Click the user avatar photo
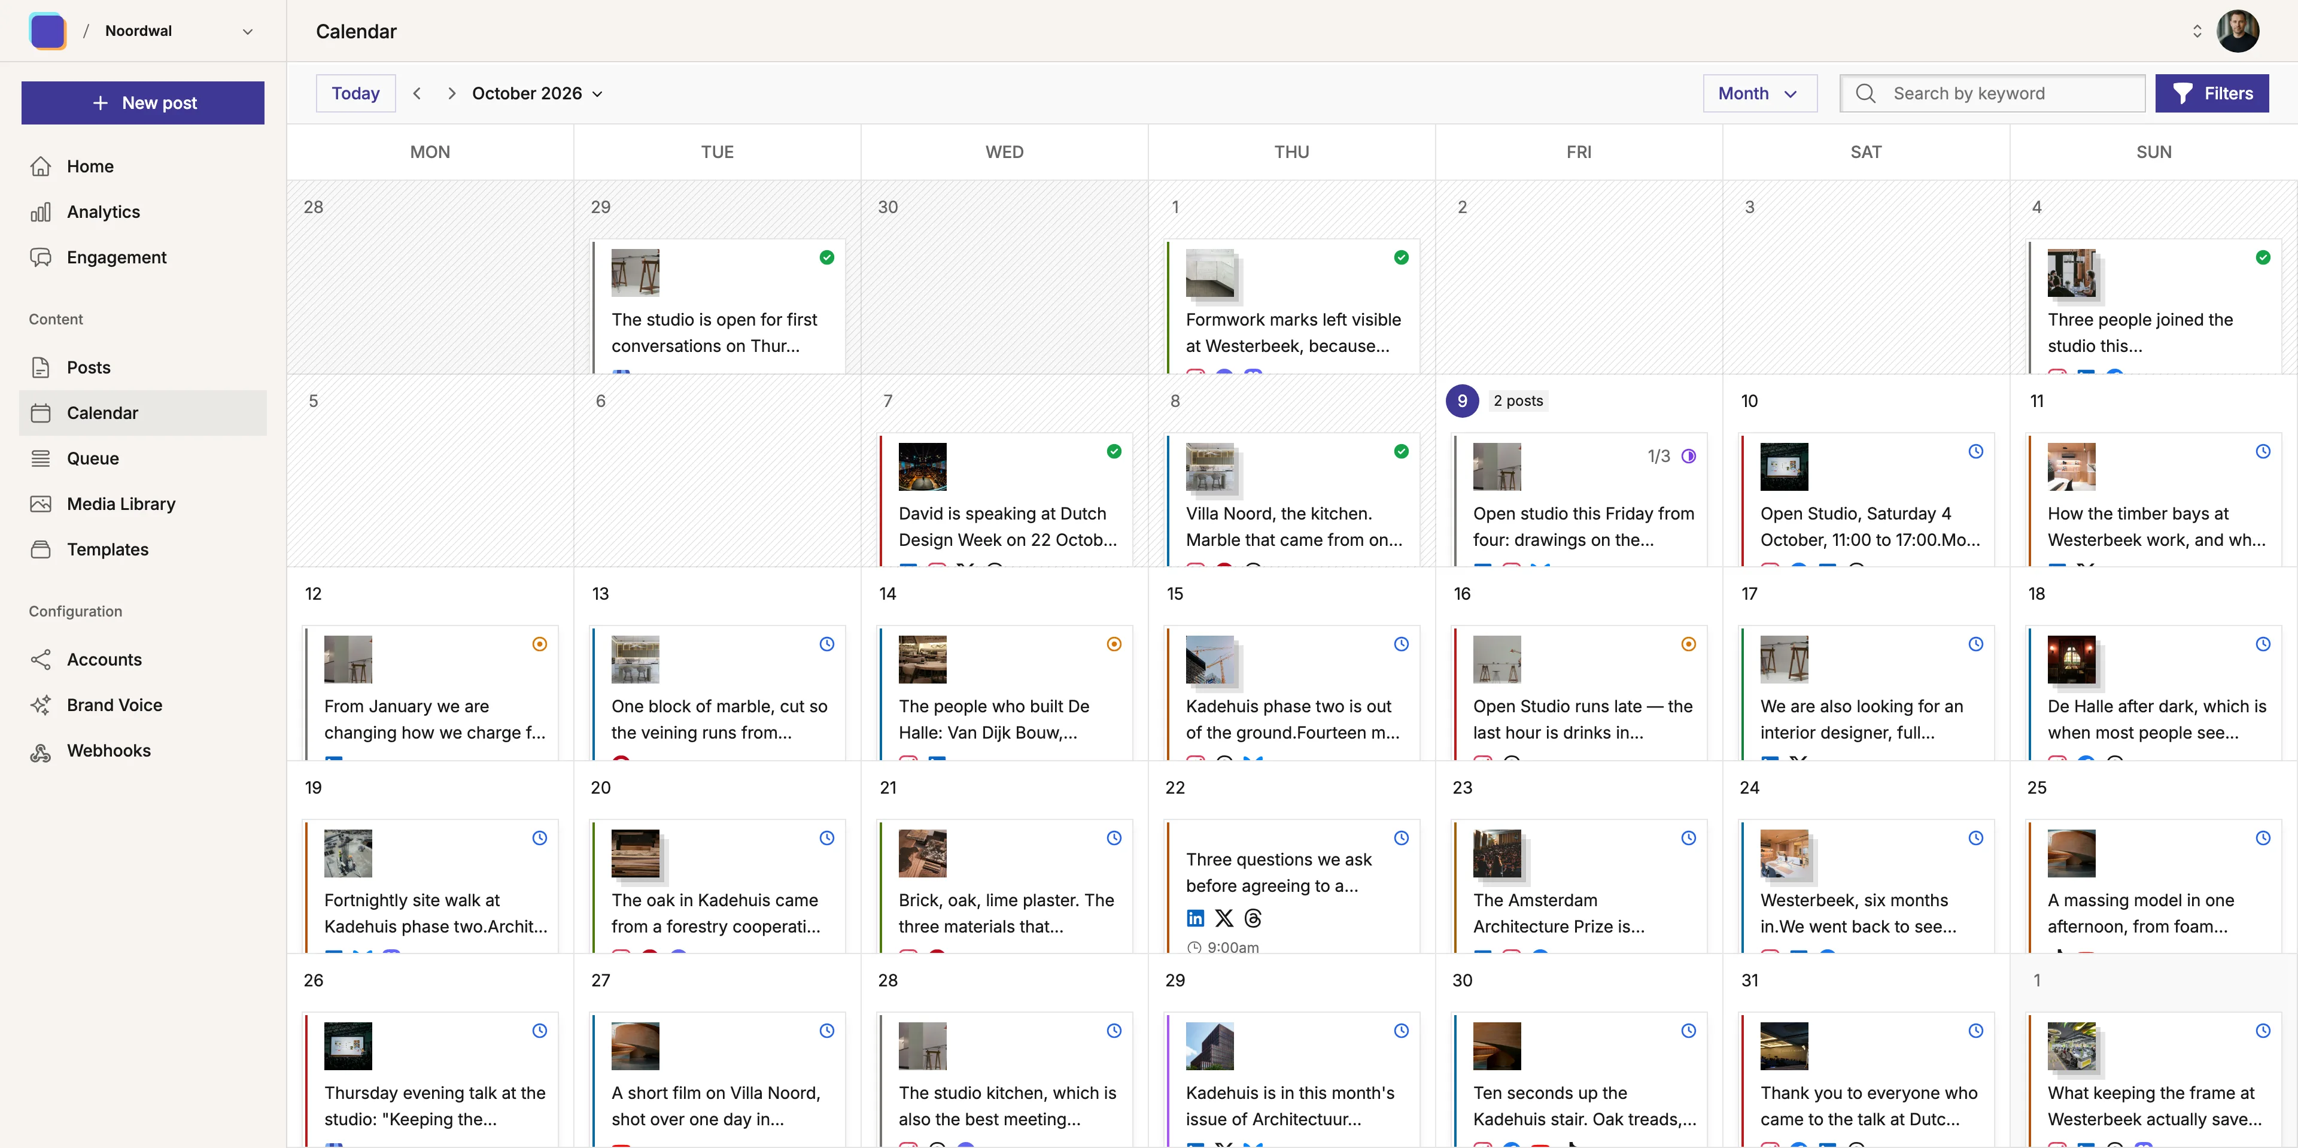Viewport: 2298px width, 1148px height. pyautogui.click(x=2238, y=31)
